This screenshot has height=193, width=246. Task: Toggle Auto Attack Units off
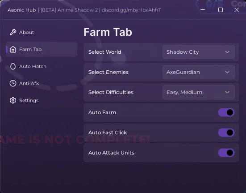pos(226,153)
